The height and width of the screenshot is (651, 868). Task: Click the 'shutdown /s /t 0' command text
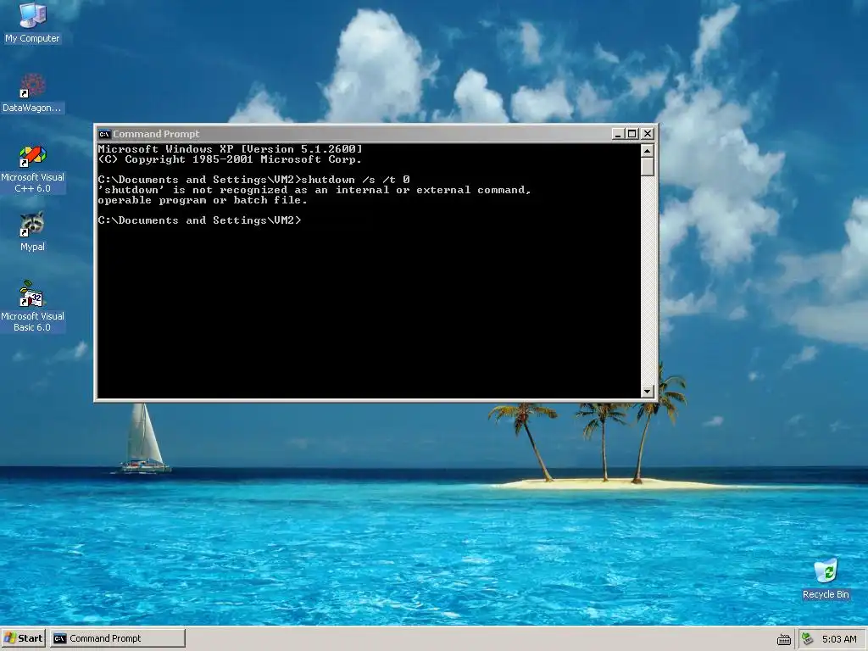tap(355, 180)
